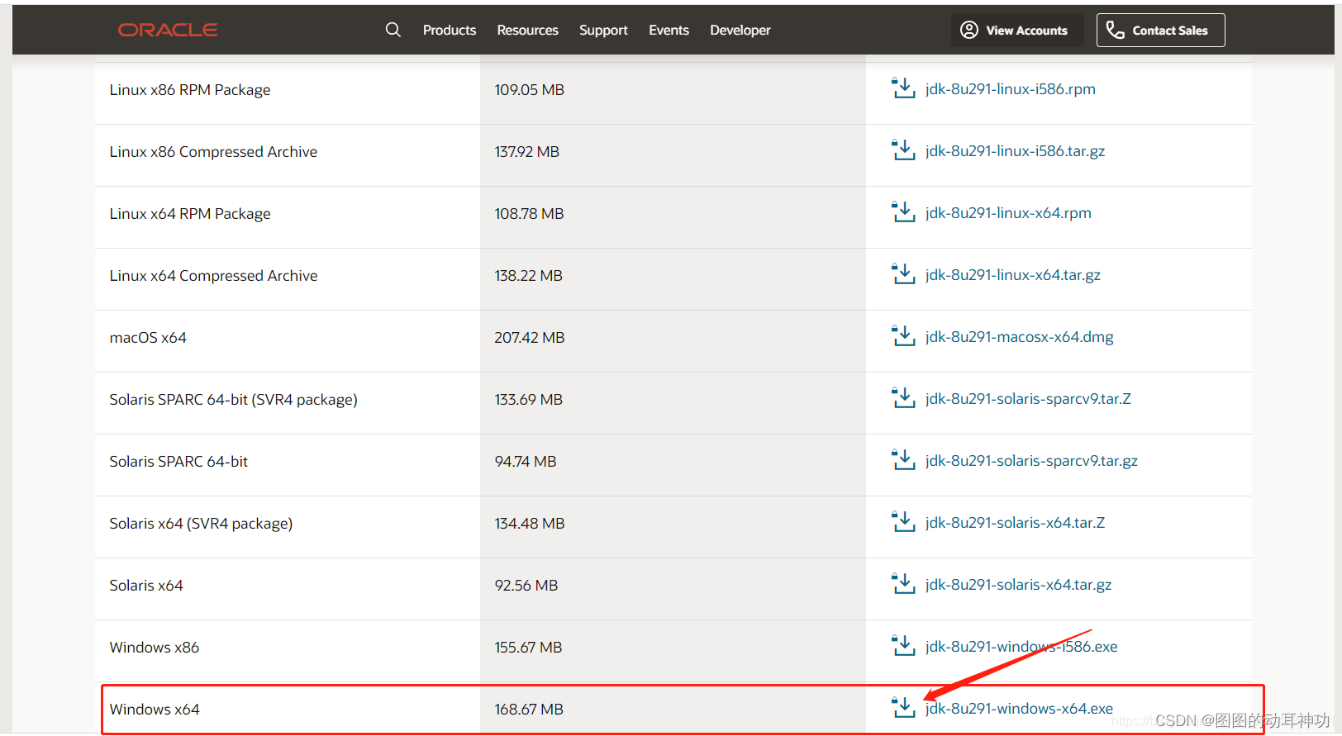Click download icon for jdk-8u291-windows-x64.exe
Viewport: 1342px width, 736px height.
pos(903,707)
